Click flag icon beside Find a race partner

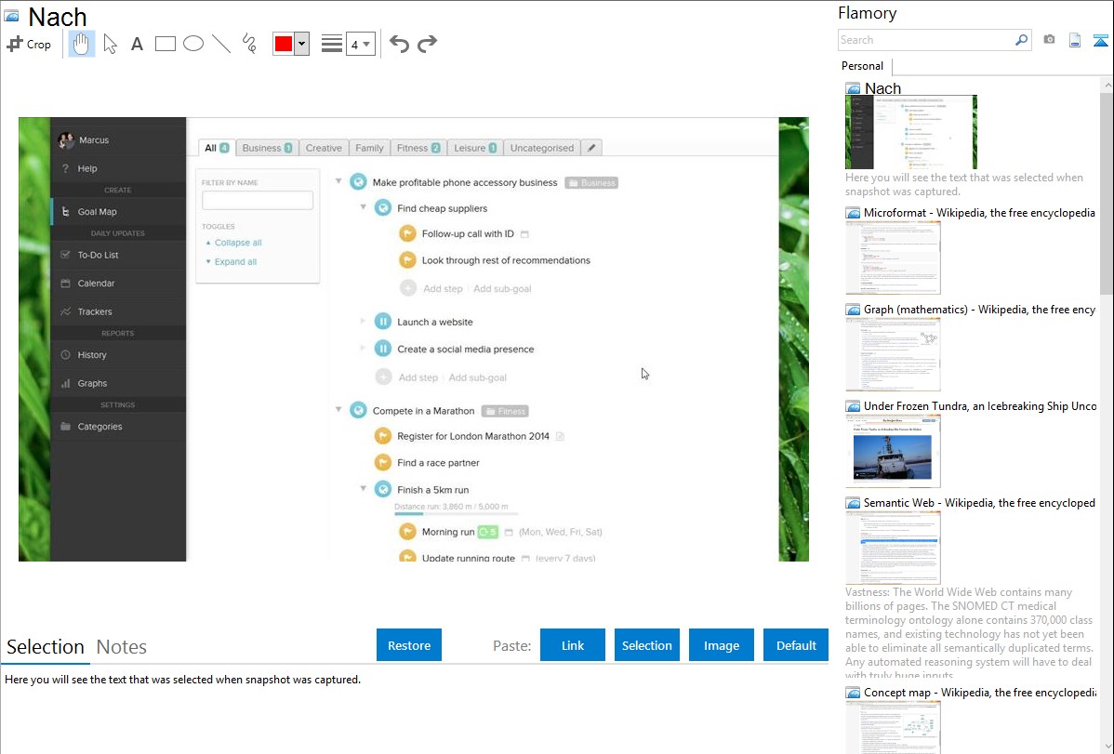(x=383, y=463)
